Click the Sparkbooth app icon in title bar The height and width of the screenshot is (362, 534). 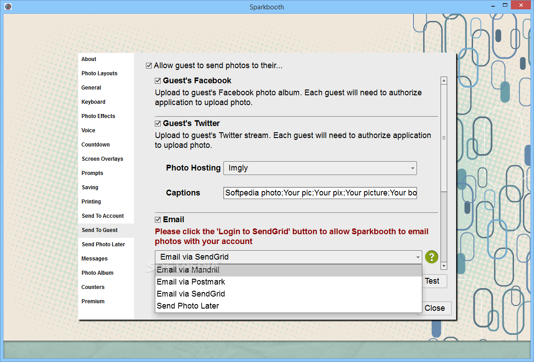pos(8,7)
